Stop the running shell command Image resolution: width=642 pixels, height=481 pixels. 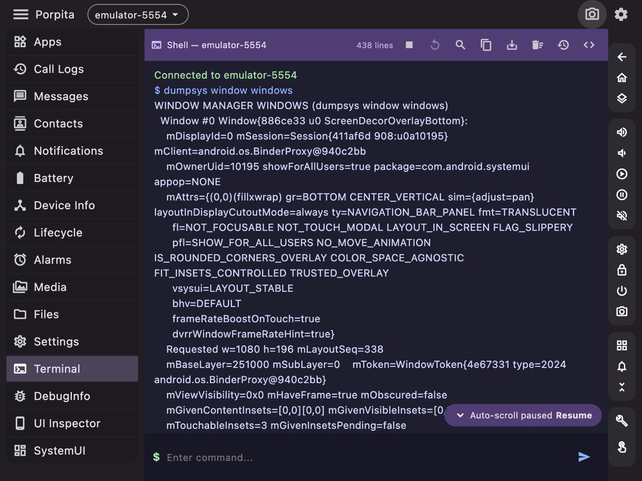409,45
